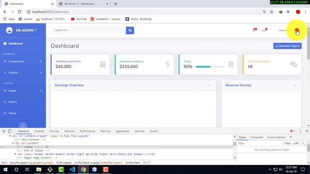The image size is (310, 174).
Task: Click the clipboard icon on the Tasks card
Action: [231, 64]
